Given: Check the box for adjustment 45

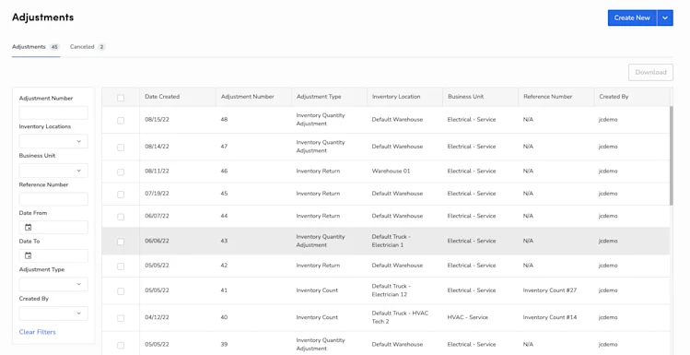Looking at the screenshot, I should tap(121, 195).
